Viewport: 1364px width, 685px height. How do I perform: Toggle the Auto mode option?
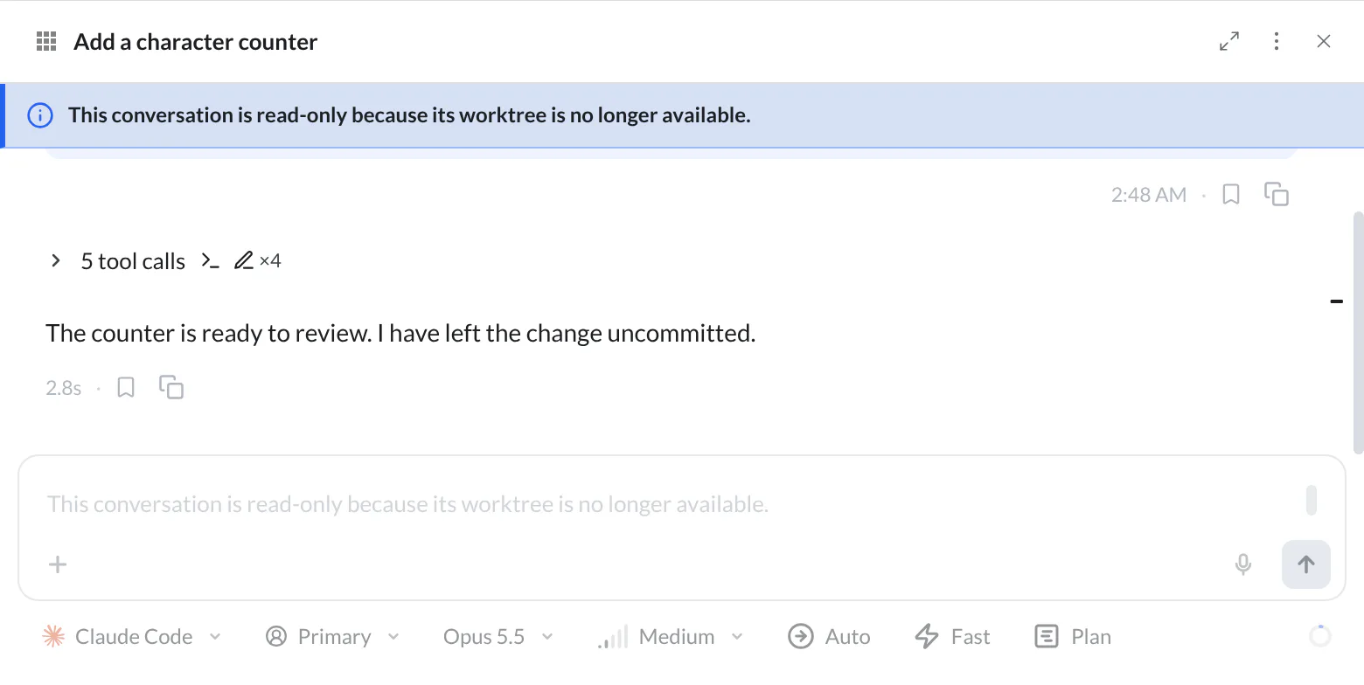tap(829, 637)
